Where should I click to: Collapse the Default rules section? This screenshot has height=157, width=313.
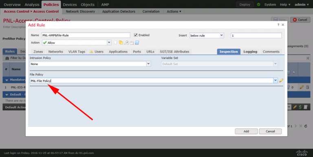(7, 95)
